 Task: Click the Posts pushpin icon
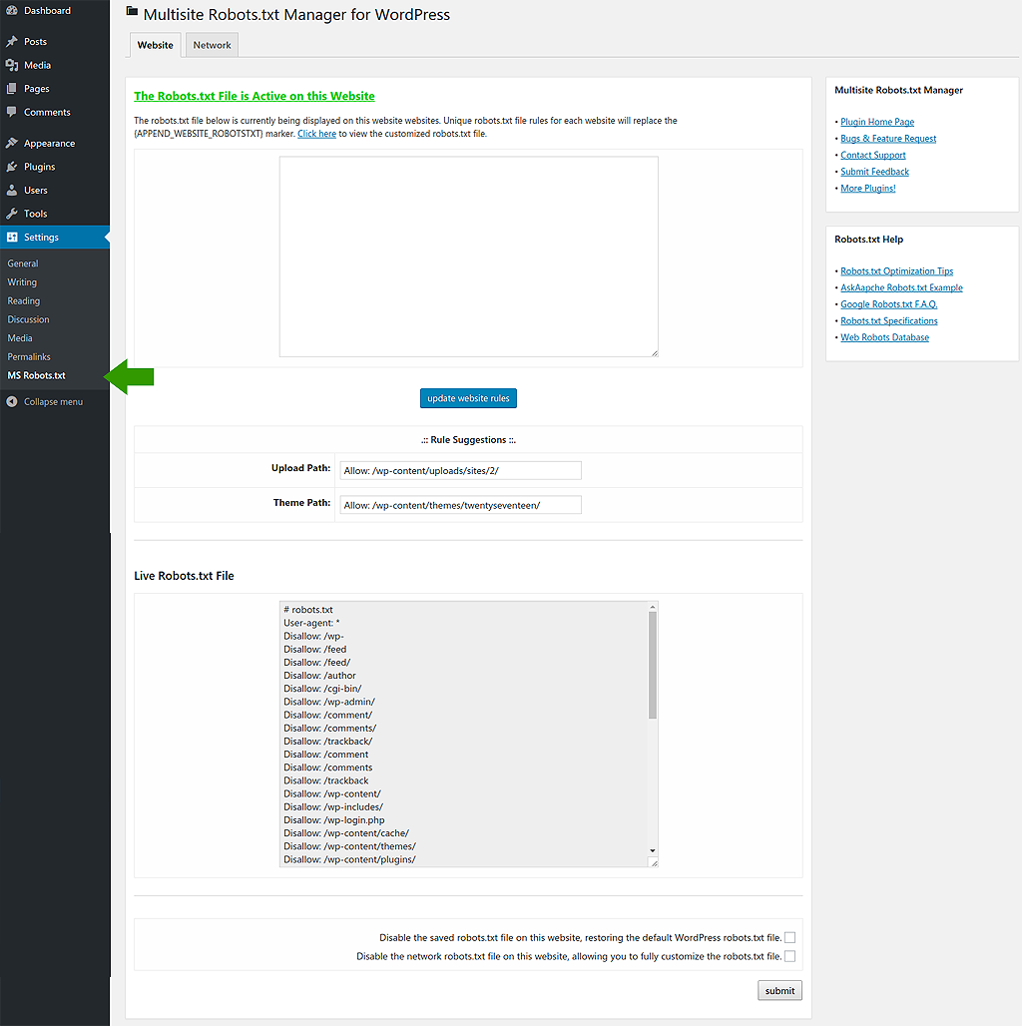coord(12,41)
